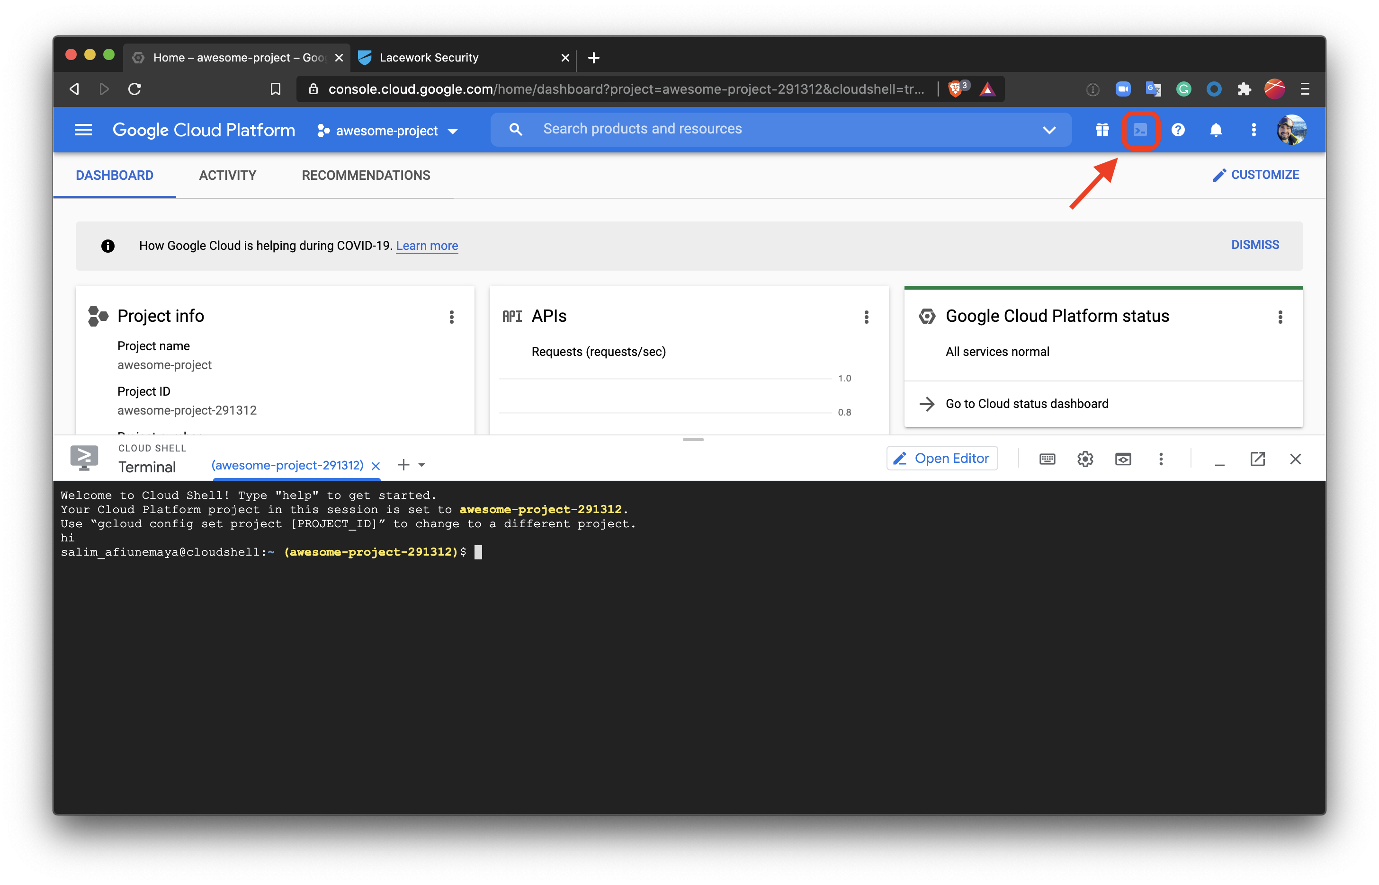Open the free trial gift icon

tap(1102, 130)
